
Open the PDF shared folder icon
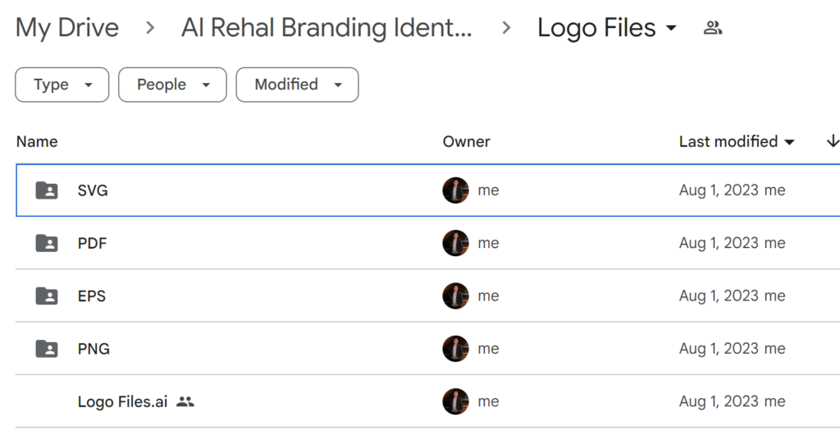(x=47, y=243)
